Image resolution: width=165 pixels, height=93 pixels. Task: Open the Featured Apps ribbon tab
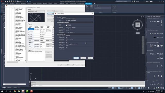coord(81,4)
